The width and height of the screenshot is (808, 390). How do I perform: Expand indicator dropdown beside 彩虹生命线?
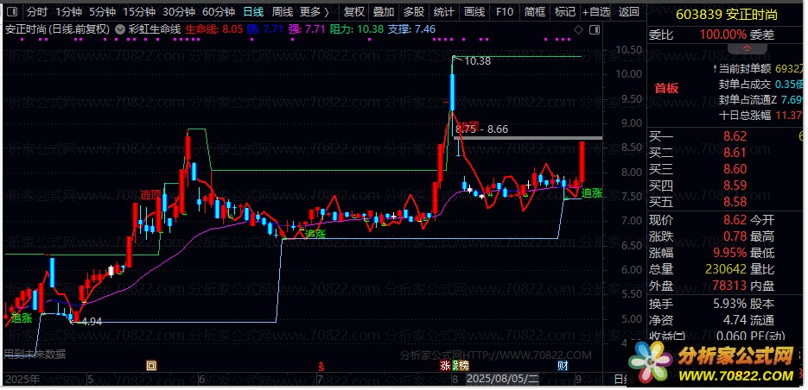[x=119, y=29]
